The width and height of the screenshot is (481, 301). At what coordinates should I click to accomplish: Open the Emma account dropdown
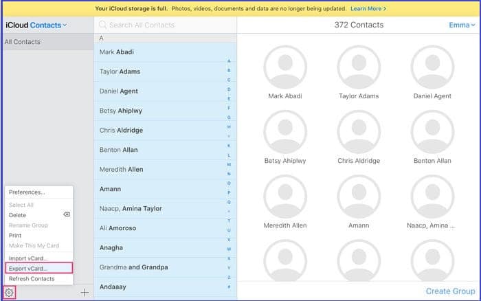pos(462,25)
